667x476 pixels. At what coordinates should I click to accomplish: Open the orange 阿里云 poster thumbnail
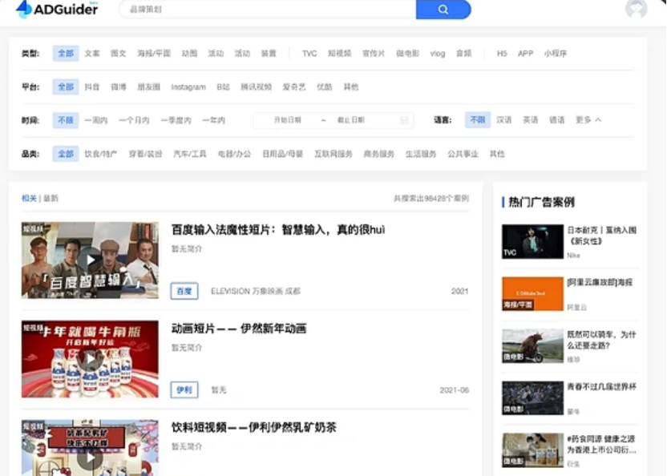coord(532,293)
